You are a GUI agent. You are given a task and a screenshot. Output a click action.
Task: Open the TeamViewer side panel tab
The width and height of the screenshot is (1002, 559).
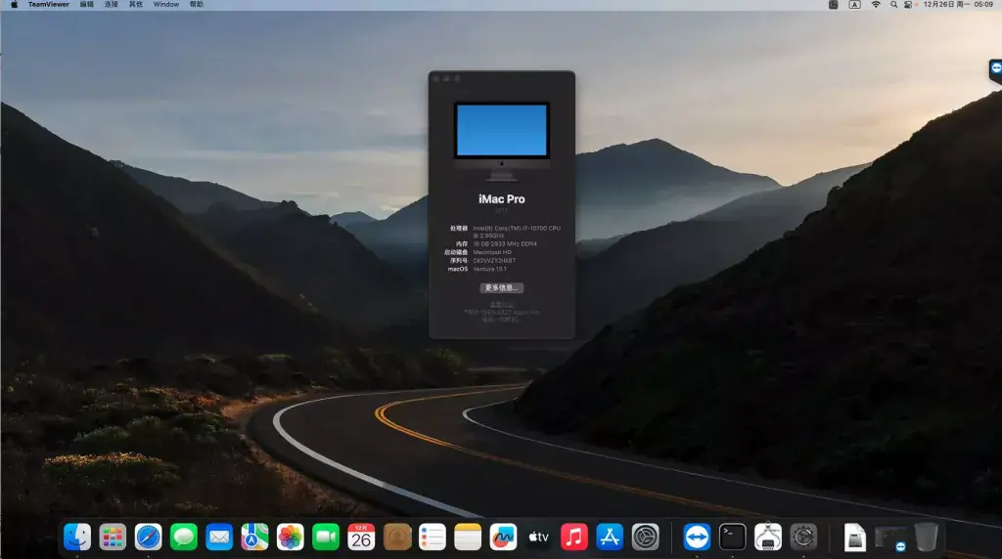[x=995, y=70]
